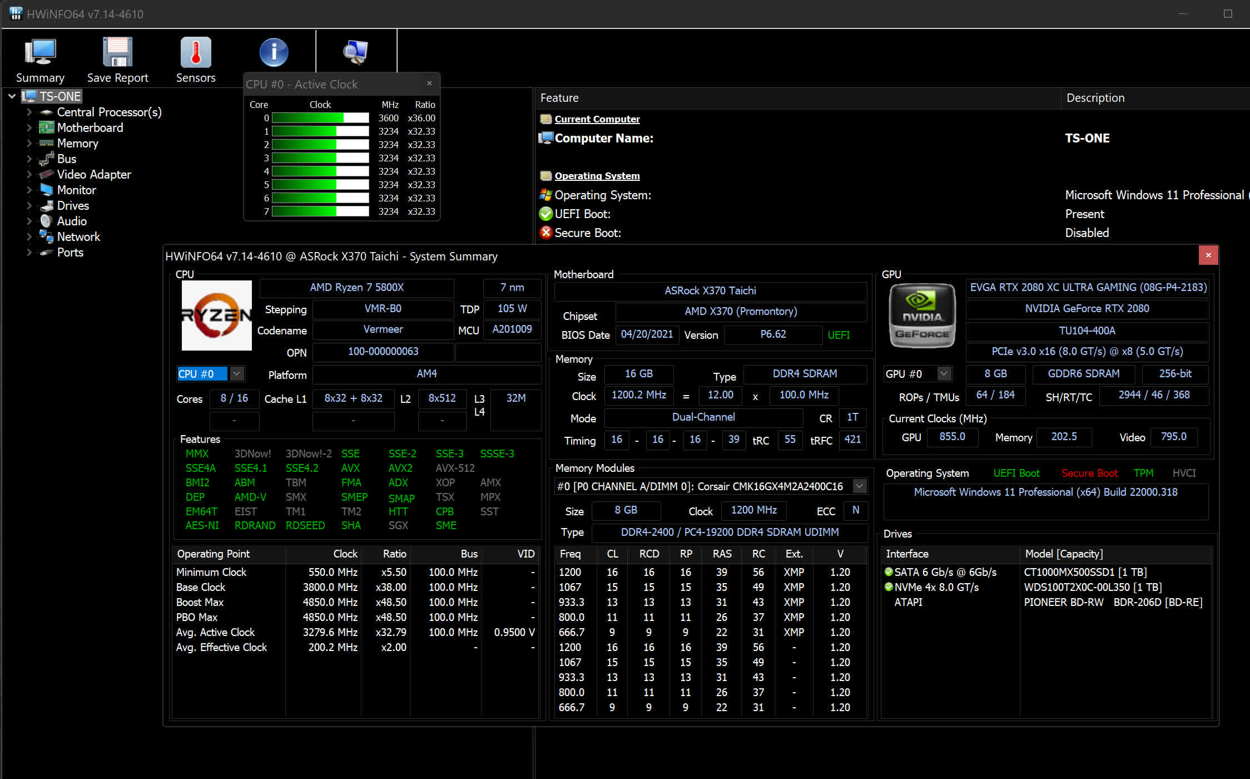Click the Monitor tree icon
The image size is (1250, 779).
pyautogui.click(x=46, y=190)
